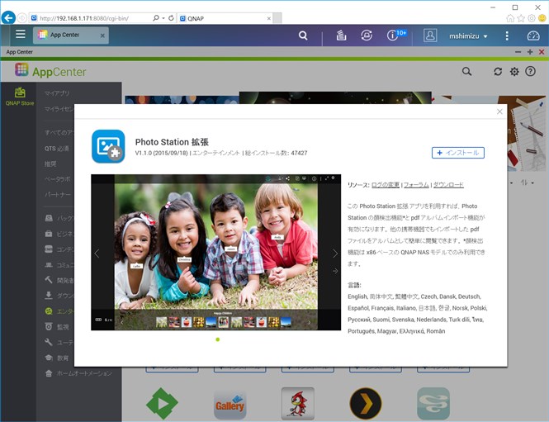Viewport: 549px width, 422px height.
Task: Open the ログの変更 changelog link
Action: point(386,185)
